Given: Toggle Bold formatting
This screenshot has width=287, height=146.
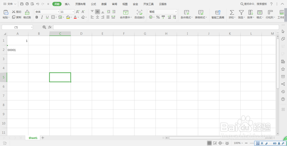Looking at the screenshot, I should [37, 17].
